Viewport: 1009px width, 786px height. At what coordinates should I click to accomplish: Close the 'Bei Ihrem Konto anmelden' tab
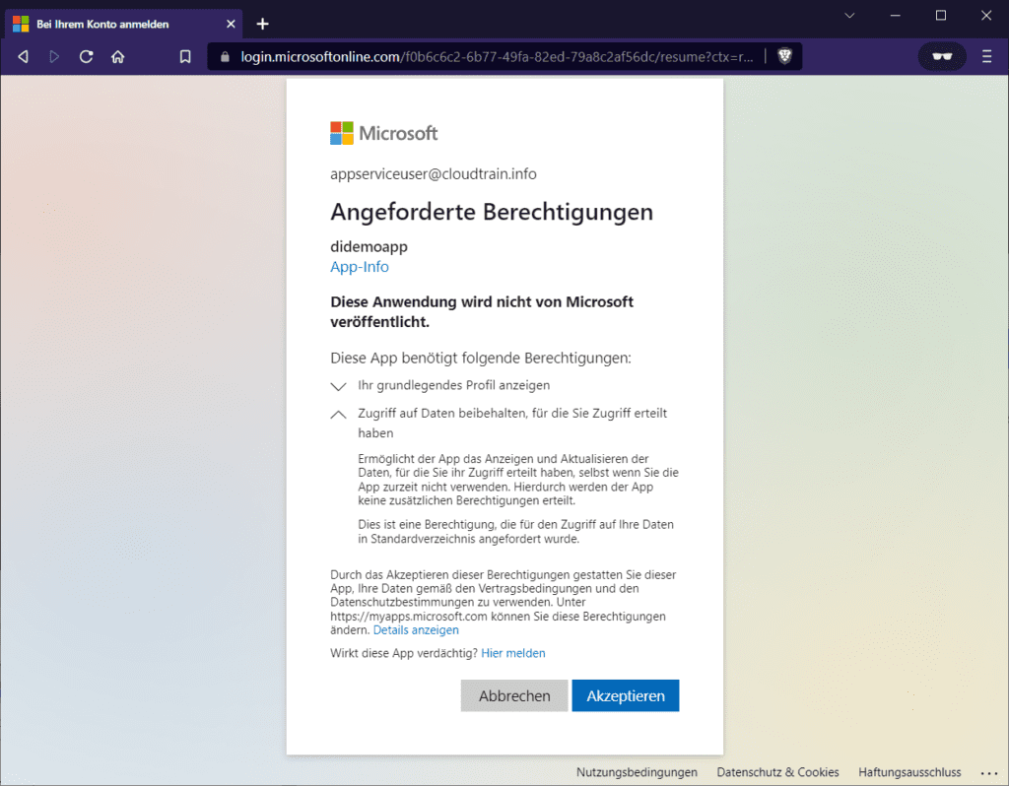click(x=231, y=24)
